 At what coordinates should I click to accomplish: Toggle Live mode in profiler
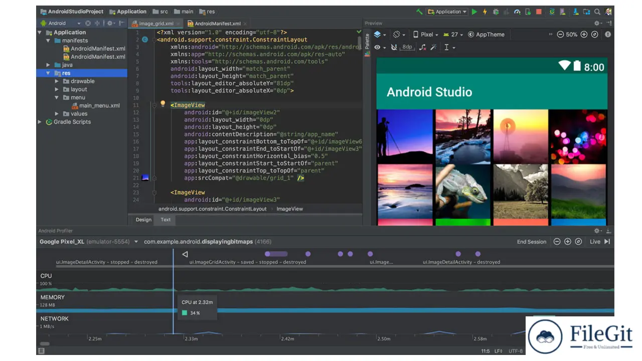pos(600,242)
